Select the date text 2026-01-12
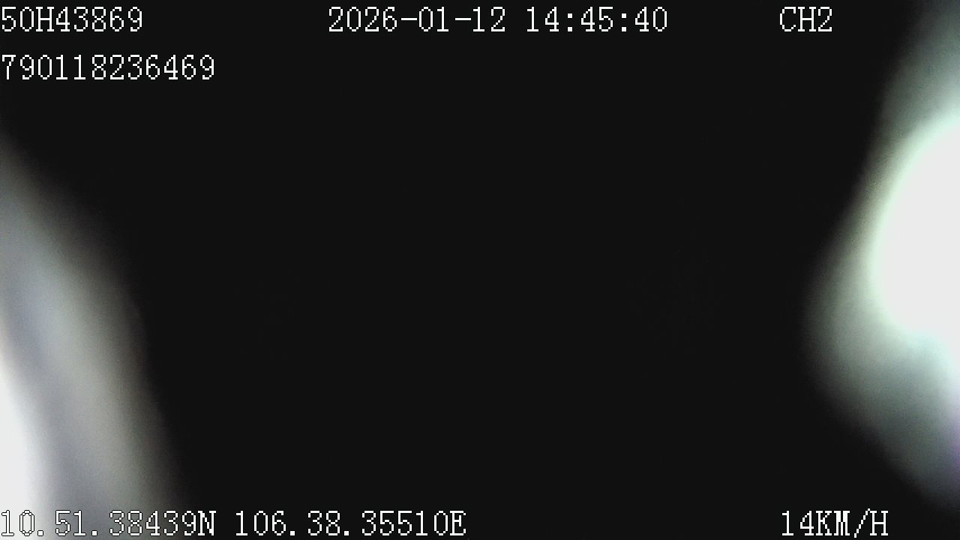The height and width of the screenshot is (540, 960). pos(418,19)
